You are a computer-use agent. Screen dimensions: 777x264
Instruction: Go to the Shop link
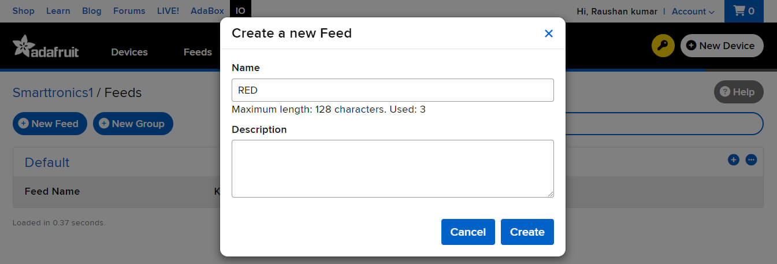pyautogui.click(x=23, y=11)
